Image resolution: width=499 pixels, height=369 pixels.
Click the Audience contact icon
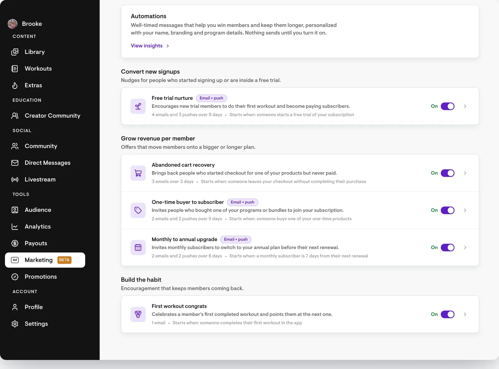coord(15,210)
